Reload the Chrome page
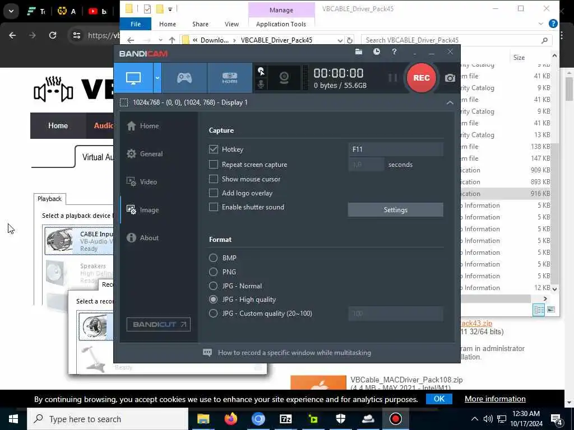 [53, 35]
